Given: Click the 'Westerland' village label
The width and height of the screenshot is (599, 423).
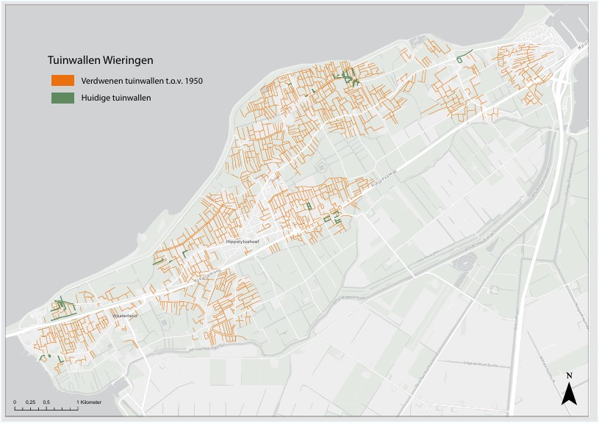Looking at the screenshot, I should pos(124,316).
